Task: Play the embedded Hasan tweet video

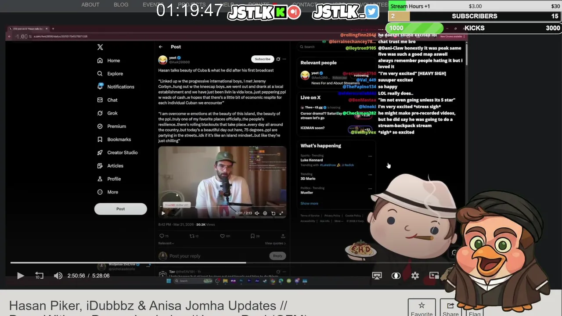Action: [163, 213]
